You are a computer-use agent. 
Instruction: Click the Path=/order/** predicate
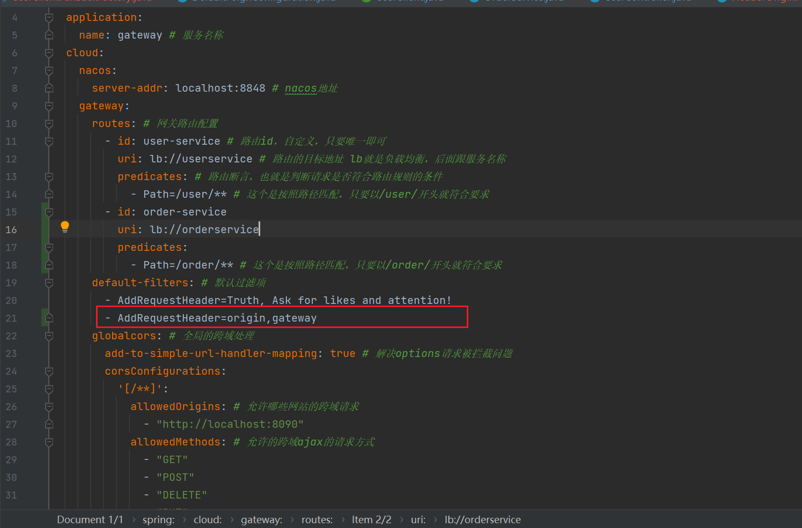[188, 265]
